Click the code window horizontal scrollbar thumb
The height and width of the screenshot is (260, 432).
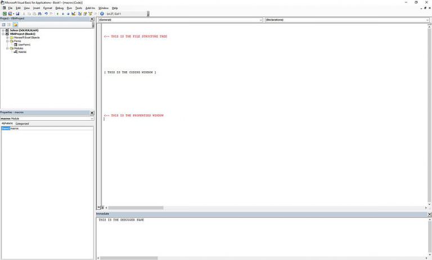[x=136, y=208]
